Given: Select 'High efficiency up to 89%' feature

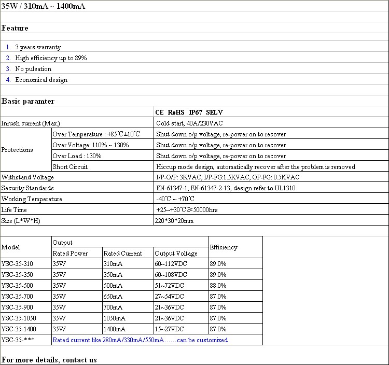Looking at the screenshot, I should tap(51, 58).
